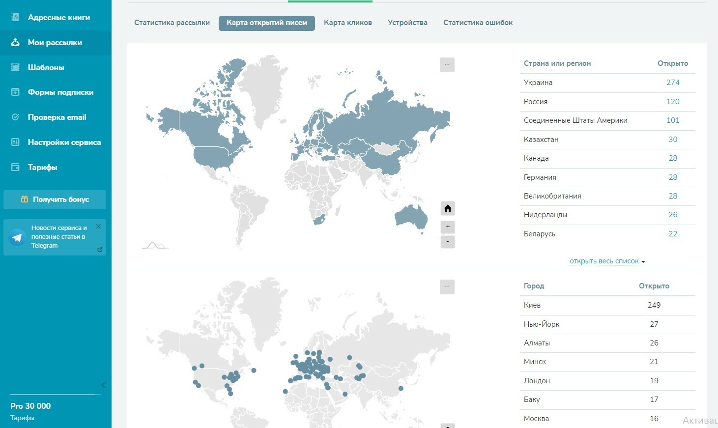
Task: Switch to Статистика ошибок tab
Action: pos(478,23)
